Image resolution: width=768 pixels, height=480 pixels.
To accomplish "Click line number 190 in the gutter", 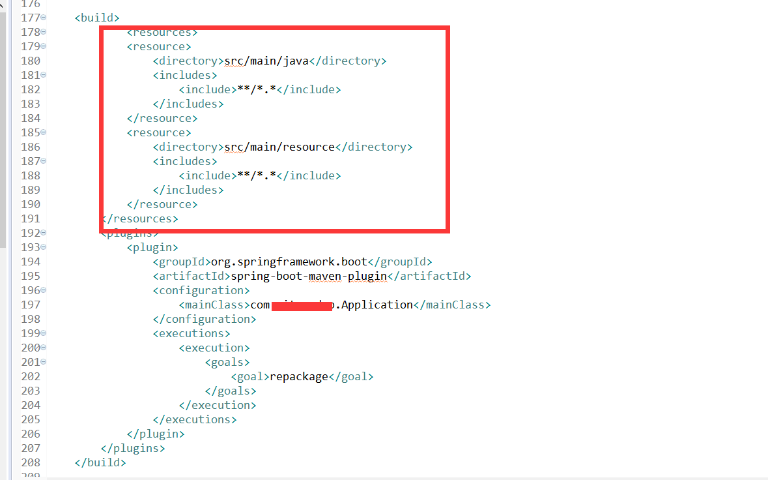I will tap(30, 204).
